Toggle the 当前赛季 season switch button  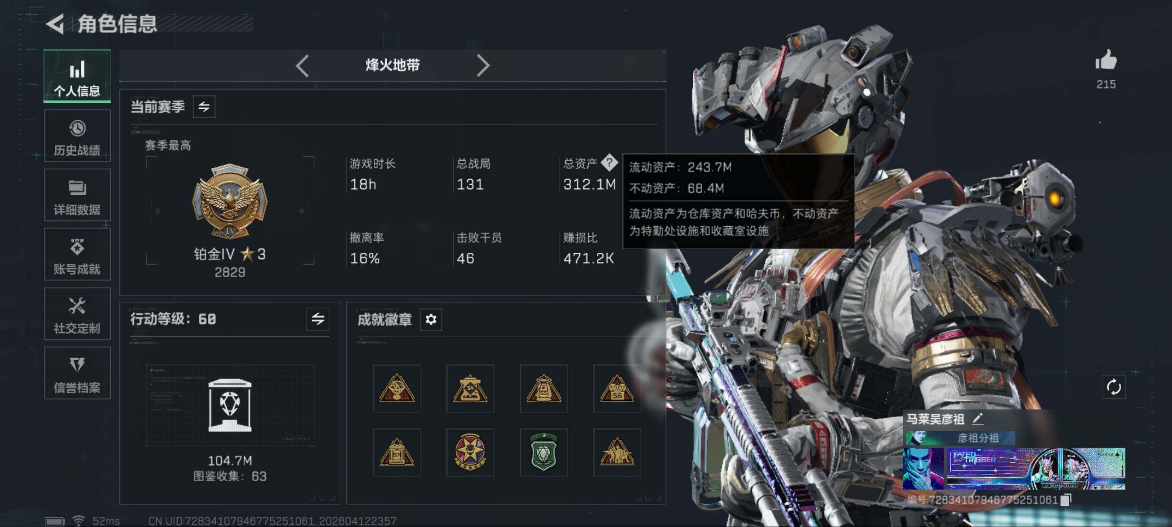(204, 106)
